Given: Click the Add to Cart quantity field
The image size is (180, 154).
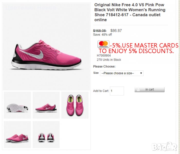Looking at the screenshot, I should click(117, 91).
